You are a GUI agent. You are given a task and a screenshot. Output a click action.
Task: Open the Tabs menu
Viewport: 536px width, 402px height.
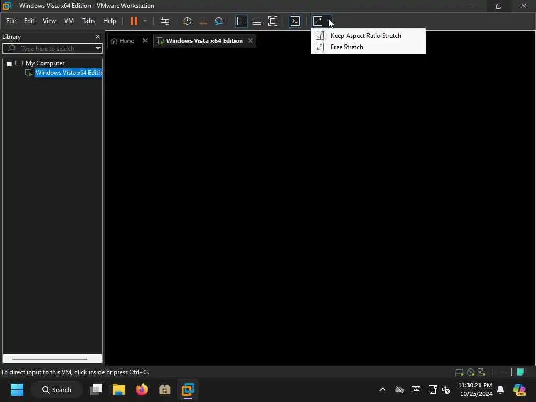click(x=88, y=21)
